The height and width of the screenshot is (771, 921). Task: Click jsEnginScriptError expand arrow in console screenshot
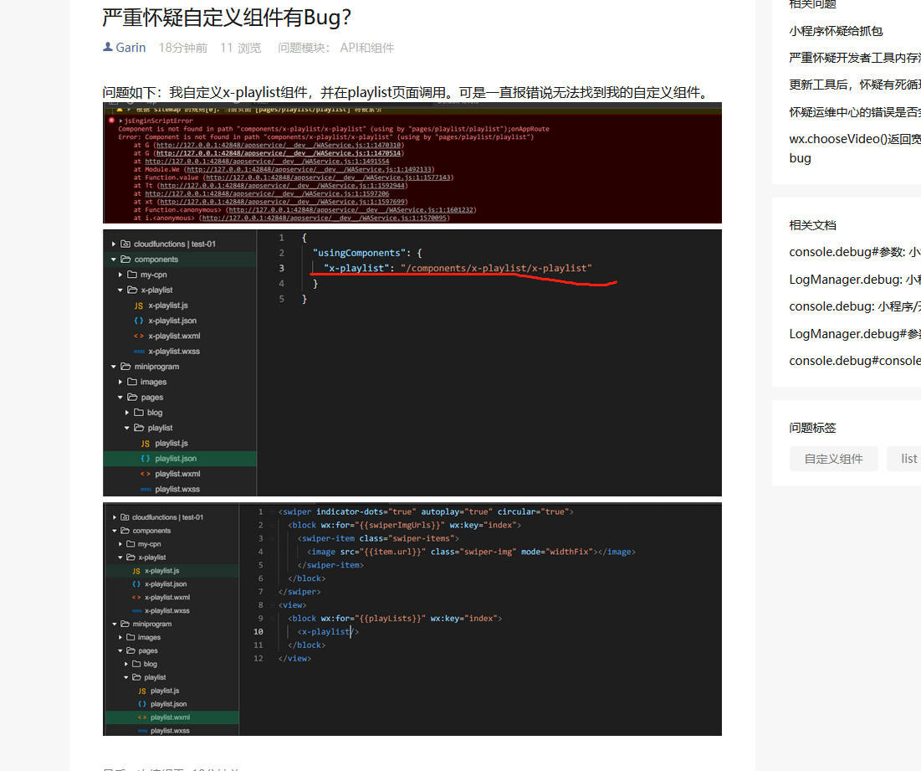(x=120, y=121)
